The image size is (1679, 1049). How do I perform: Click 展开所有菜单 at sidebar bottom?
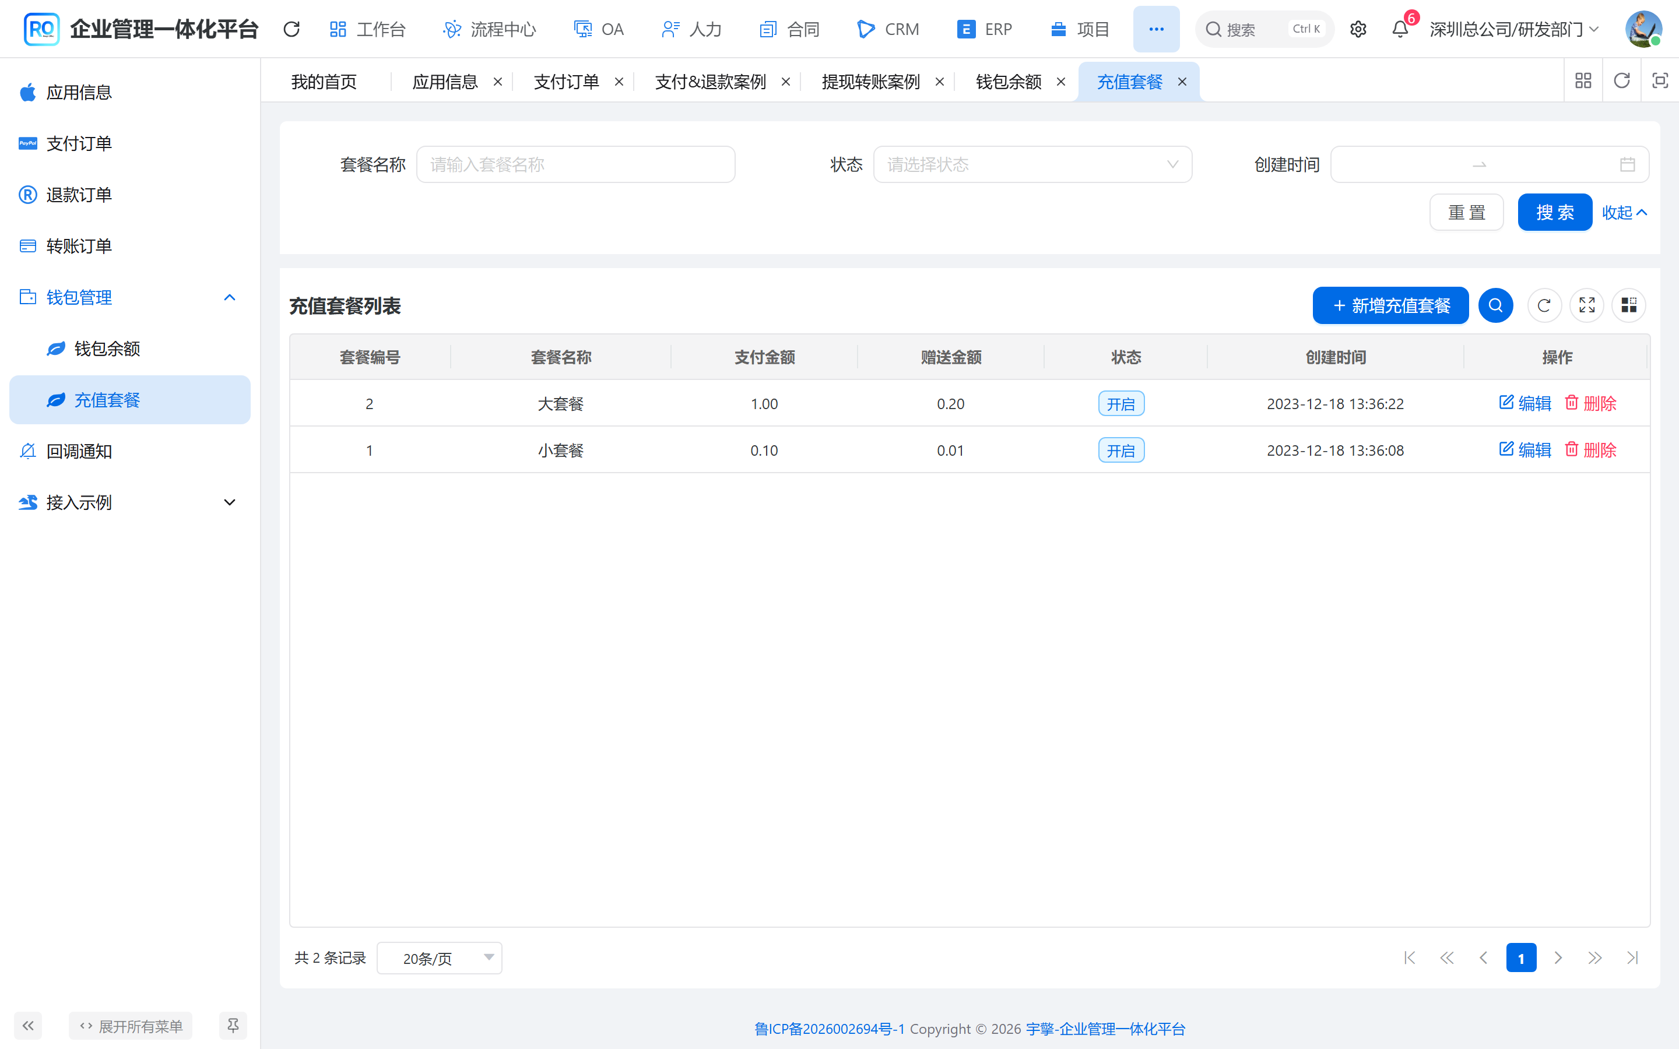click(131, 1026)
